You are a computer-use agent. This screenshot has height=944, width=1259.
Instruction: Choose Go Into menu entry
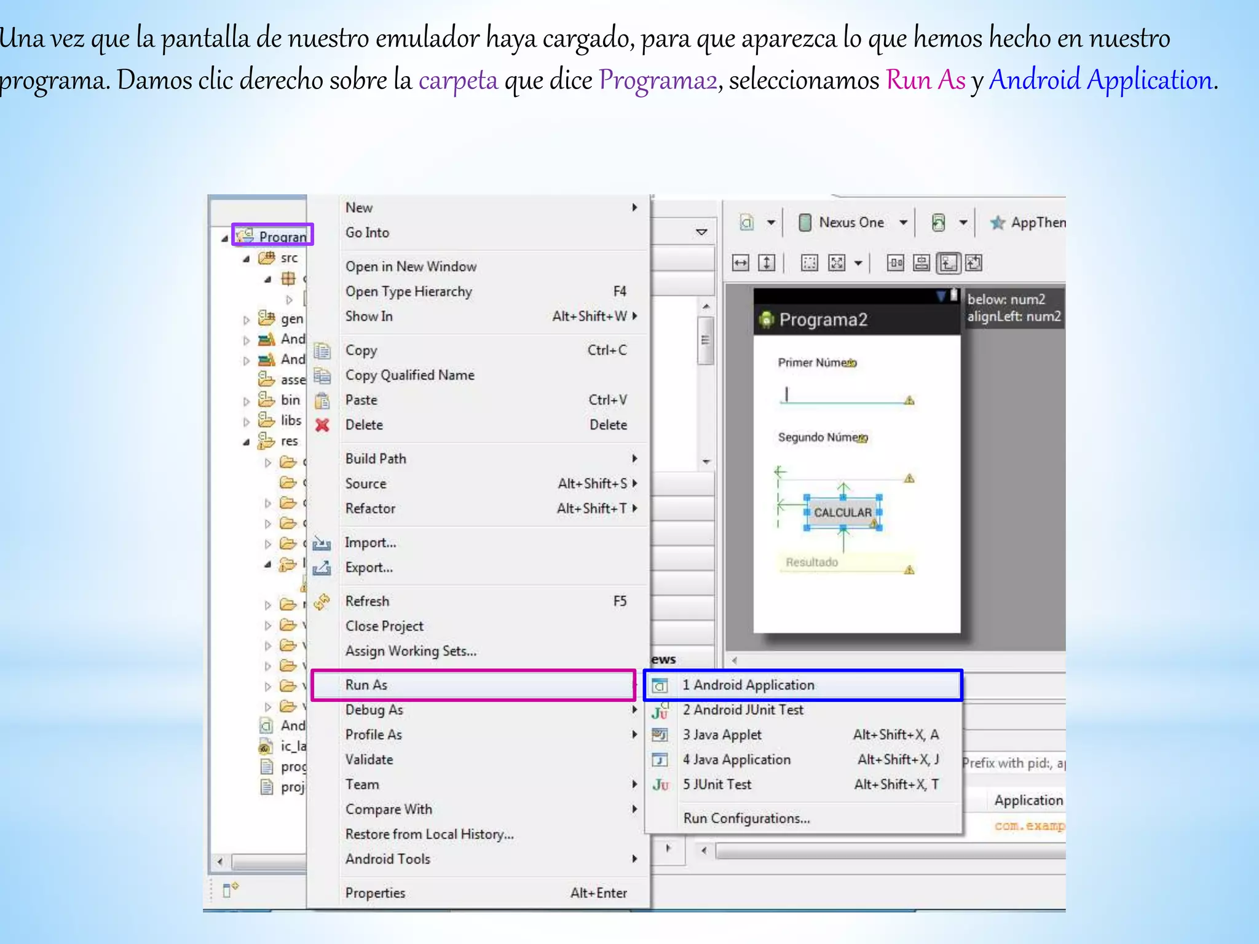pos(478,233)
